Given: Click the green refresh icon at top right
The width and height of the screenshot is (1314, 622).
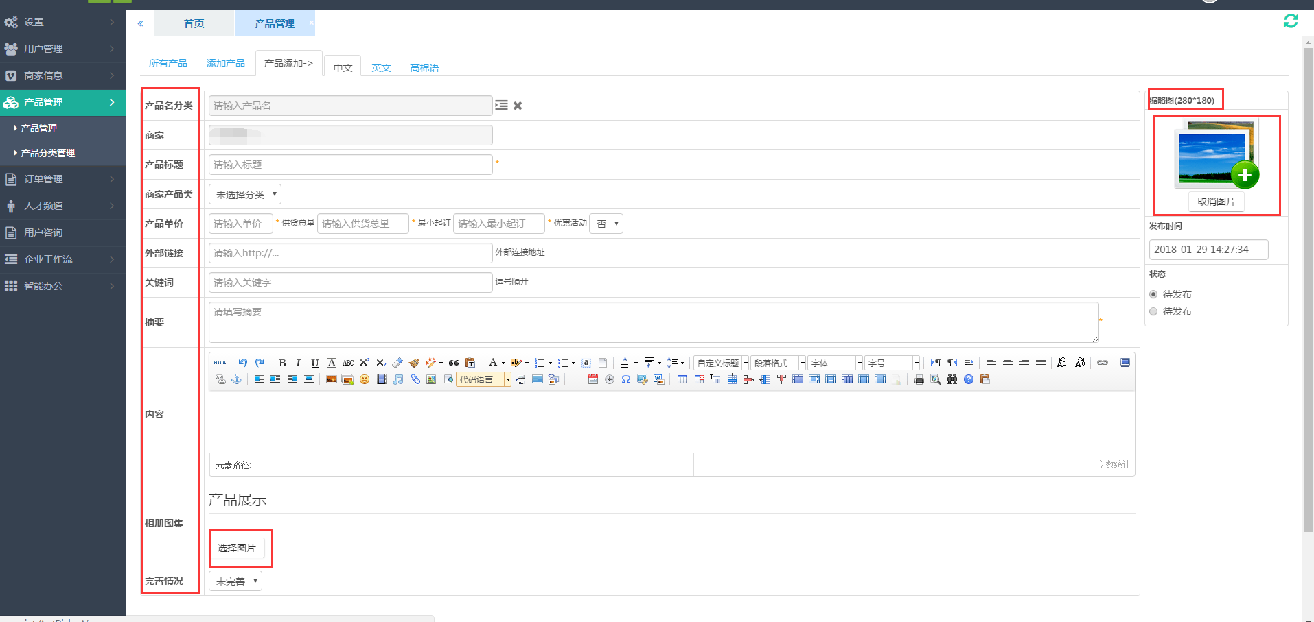Looking at the screenshot, I should click(1291, 21).
